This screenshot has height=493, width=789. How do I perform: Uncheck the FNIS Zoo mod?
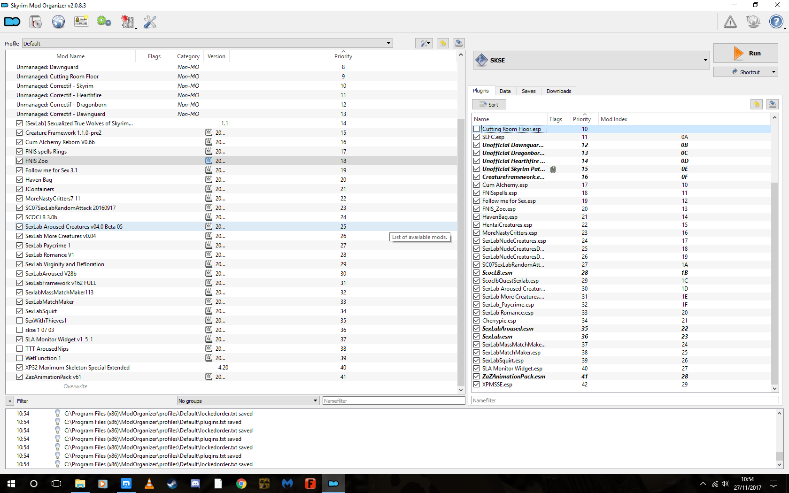pos(19,161)
